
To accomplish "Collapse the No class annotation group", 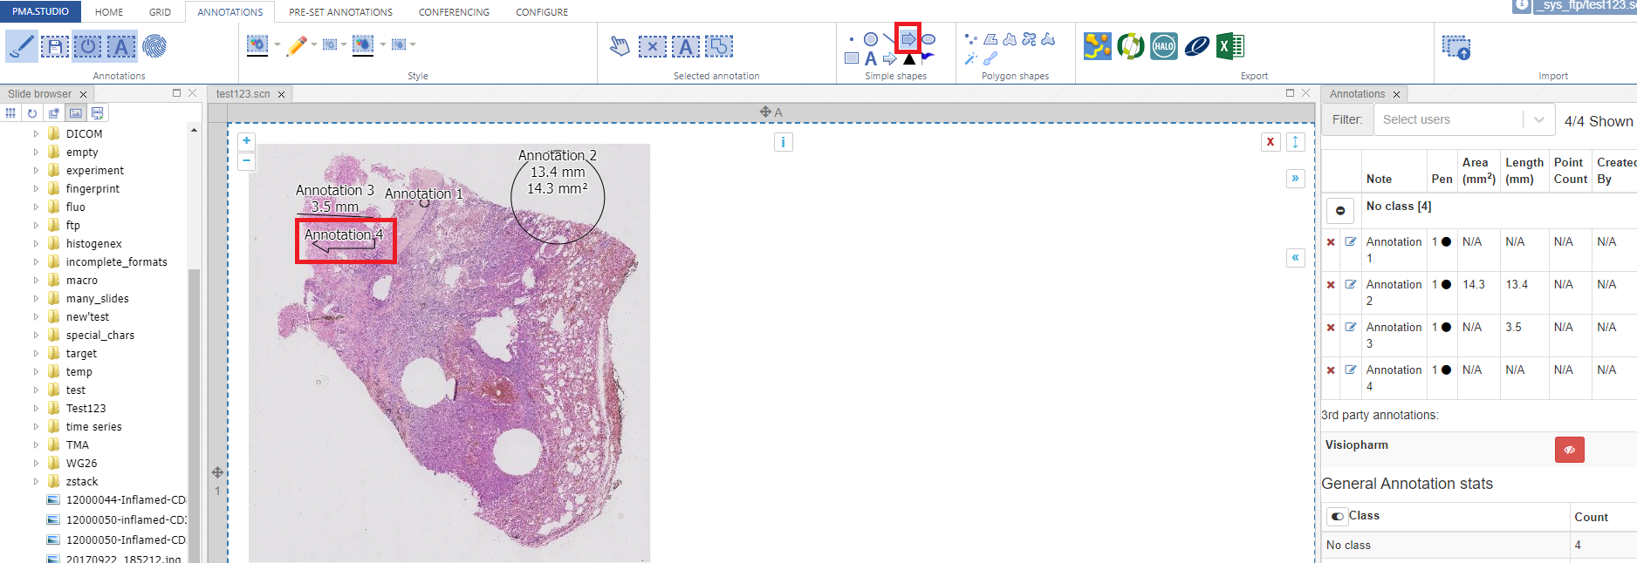I will click(1340, 210).
